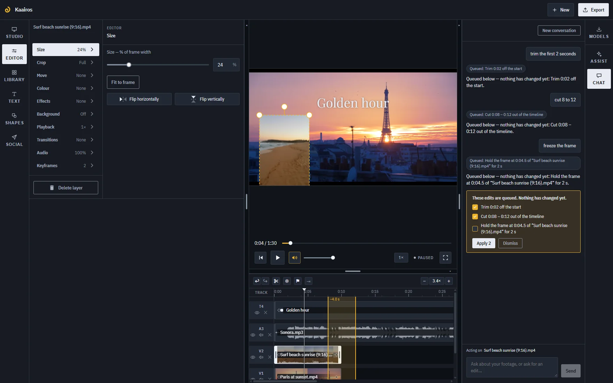613x383 pixels.
Task: Skip to start of the video
Action: click(261, 258)
